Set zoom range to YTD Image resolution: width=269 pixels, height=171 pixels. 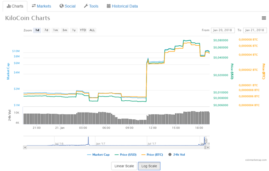(83, 30)
